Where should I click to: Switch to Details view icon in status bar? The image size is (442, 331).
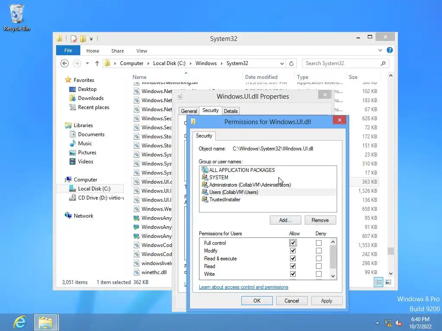[x=379, y=282]
